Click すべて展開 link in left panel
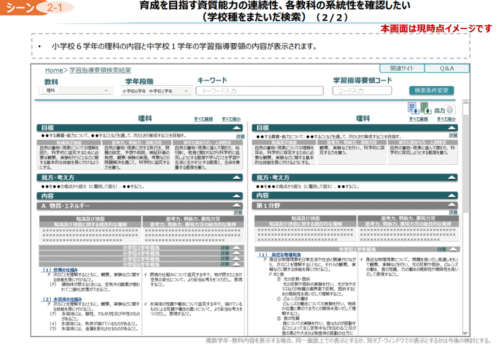The width and height of the screenshot is (497, 344). click(203, 119)
